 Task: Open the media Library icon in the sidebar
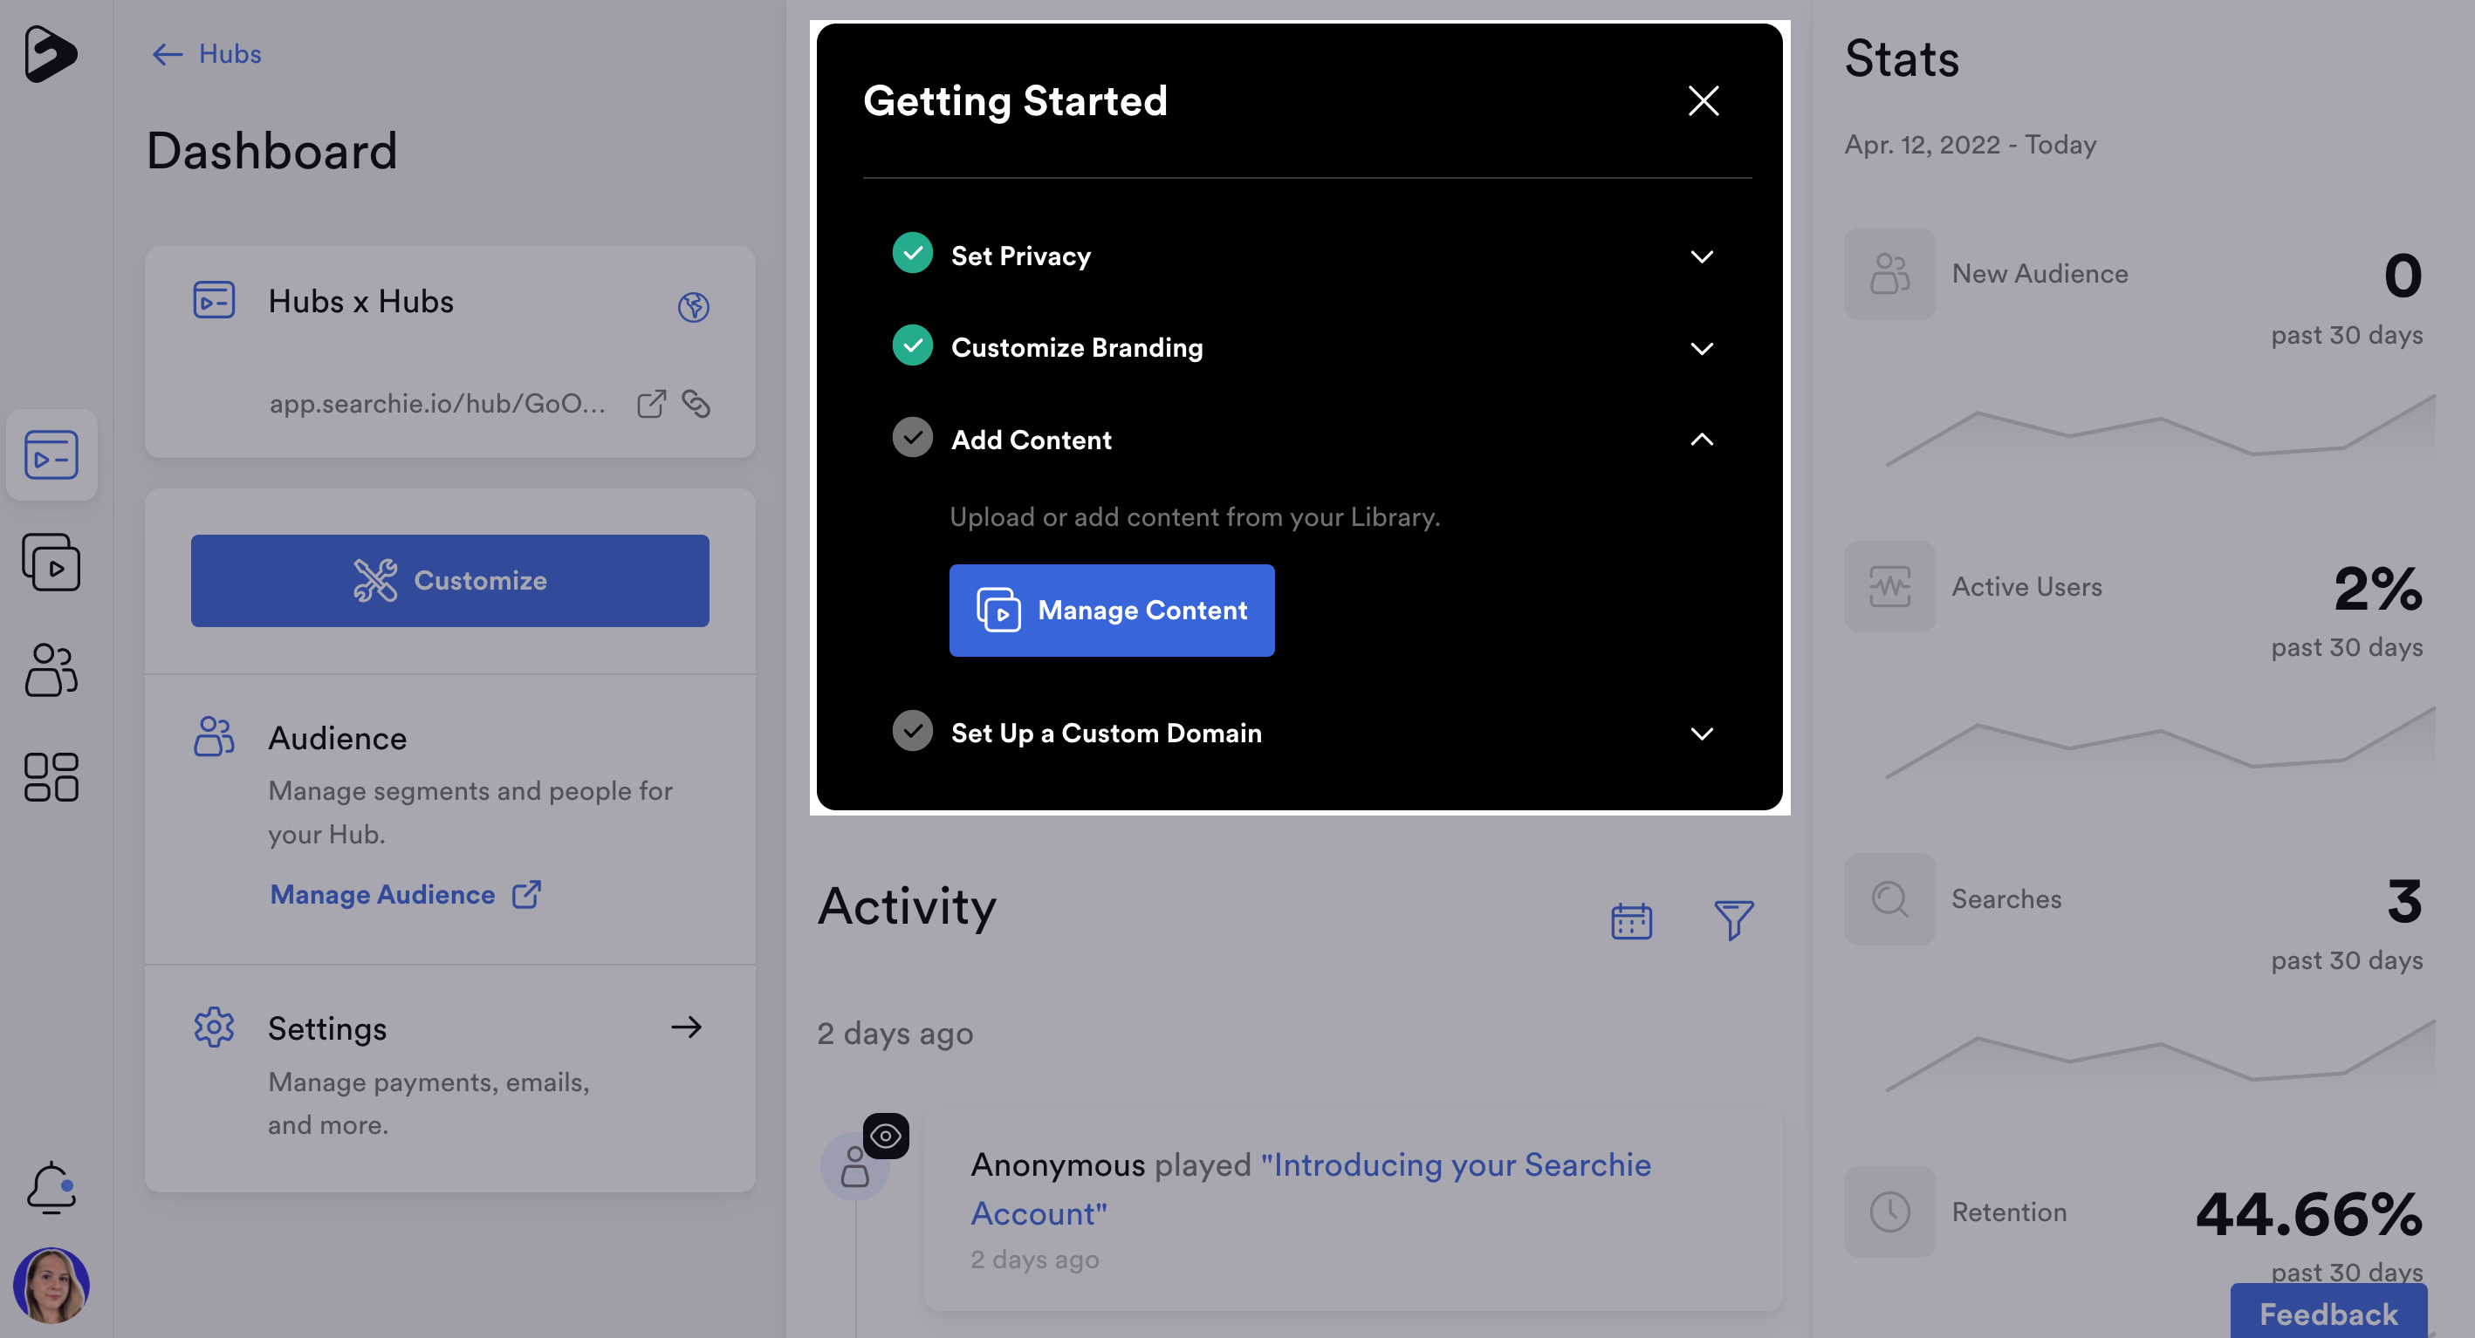51,563
